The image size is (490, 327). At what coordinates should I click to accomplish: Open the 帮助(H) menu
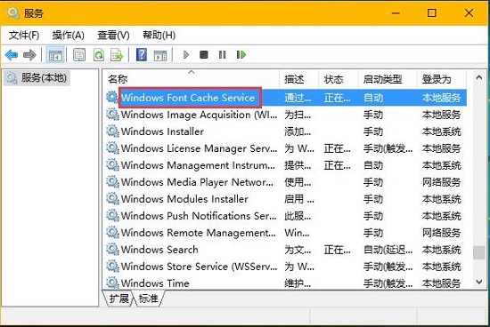[159, 35]
